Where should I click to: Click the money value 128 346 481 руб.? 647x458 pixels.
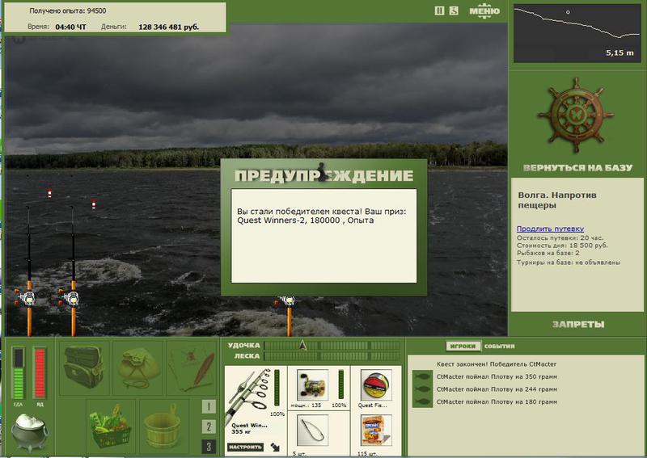pos(168,27)
